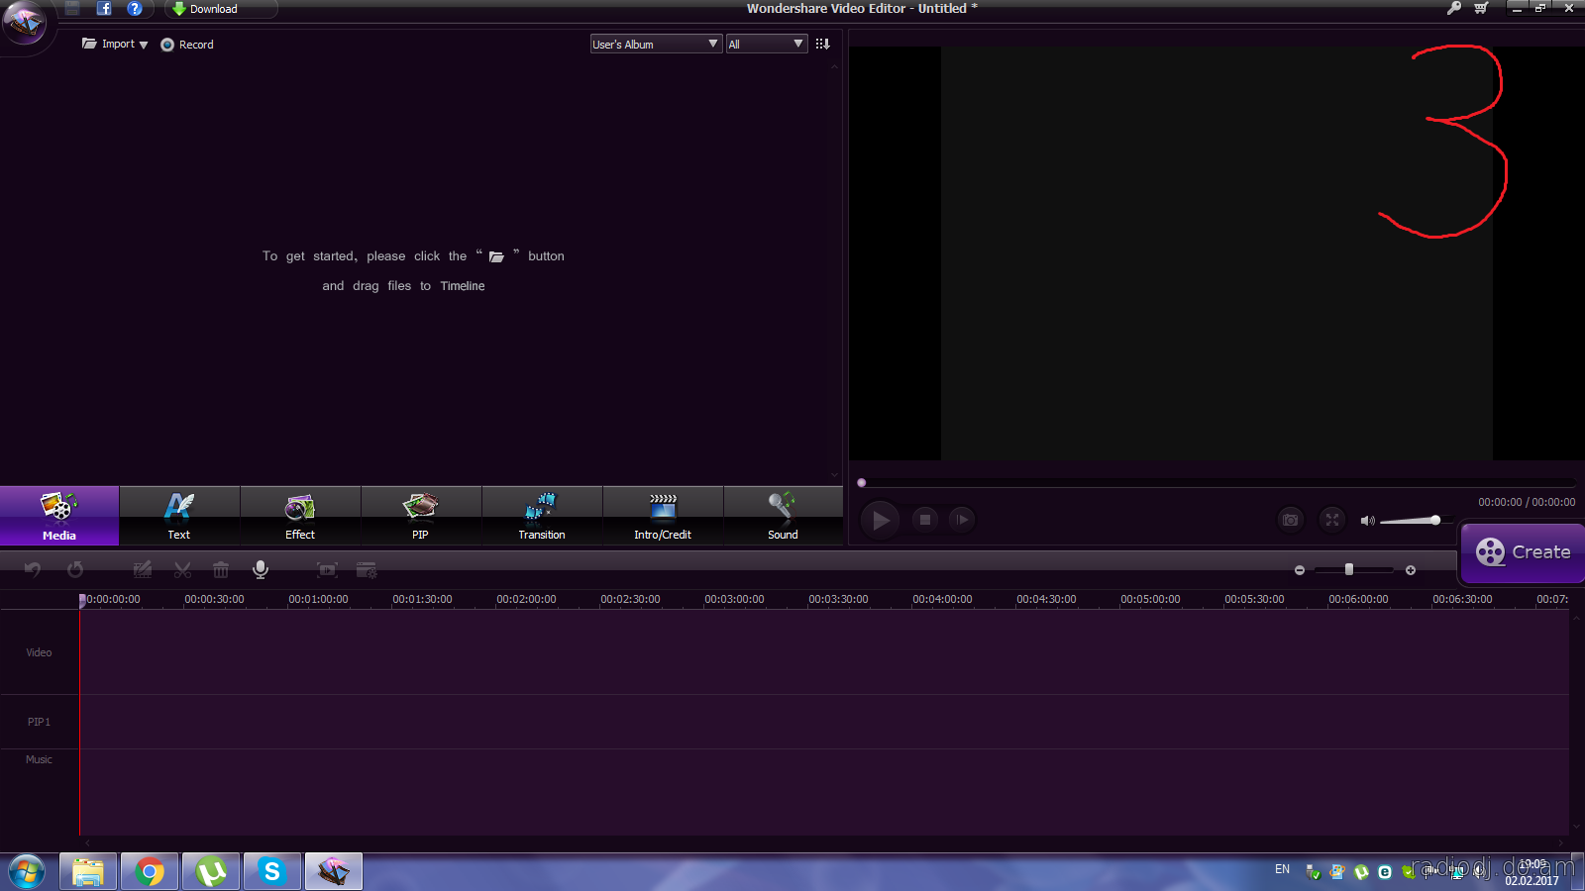Click the Create button
This screenshot has width=1585, height=891.
pyautogui.click(x=1524, y=552)
